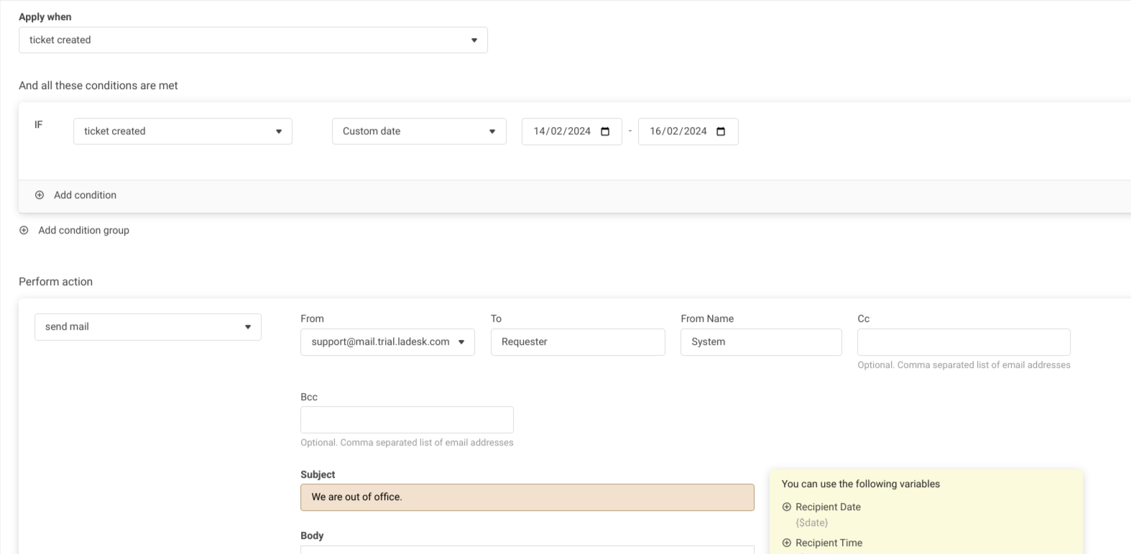Click the Add condition group link

(83, 230)
